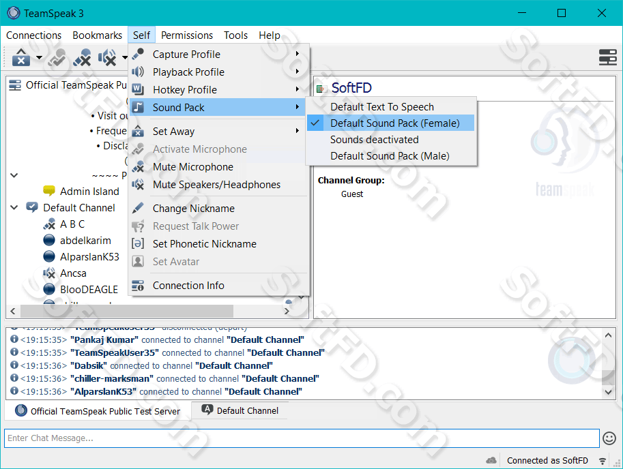Open the dropdown arrow beside Mute Speakers toolbar icon
Image resolution: width=623 pixels, height=469 pixels.
pyautogui.click(x=125, y=57)
